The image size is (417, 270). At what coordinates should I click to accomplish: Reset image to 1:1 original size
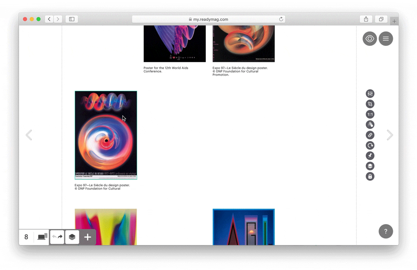coord(370,114)
